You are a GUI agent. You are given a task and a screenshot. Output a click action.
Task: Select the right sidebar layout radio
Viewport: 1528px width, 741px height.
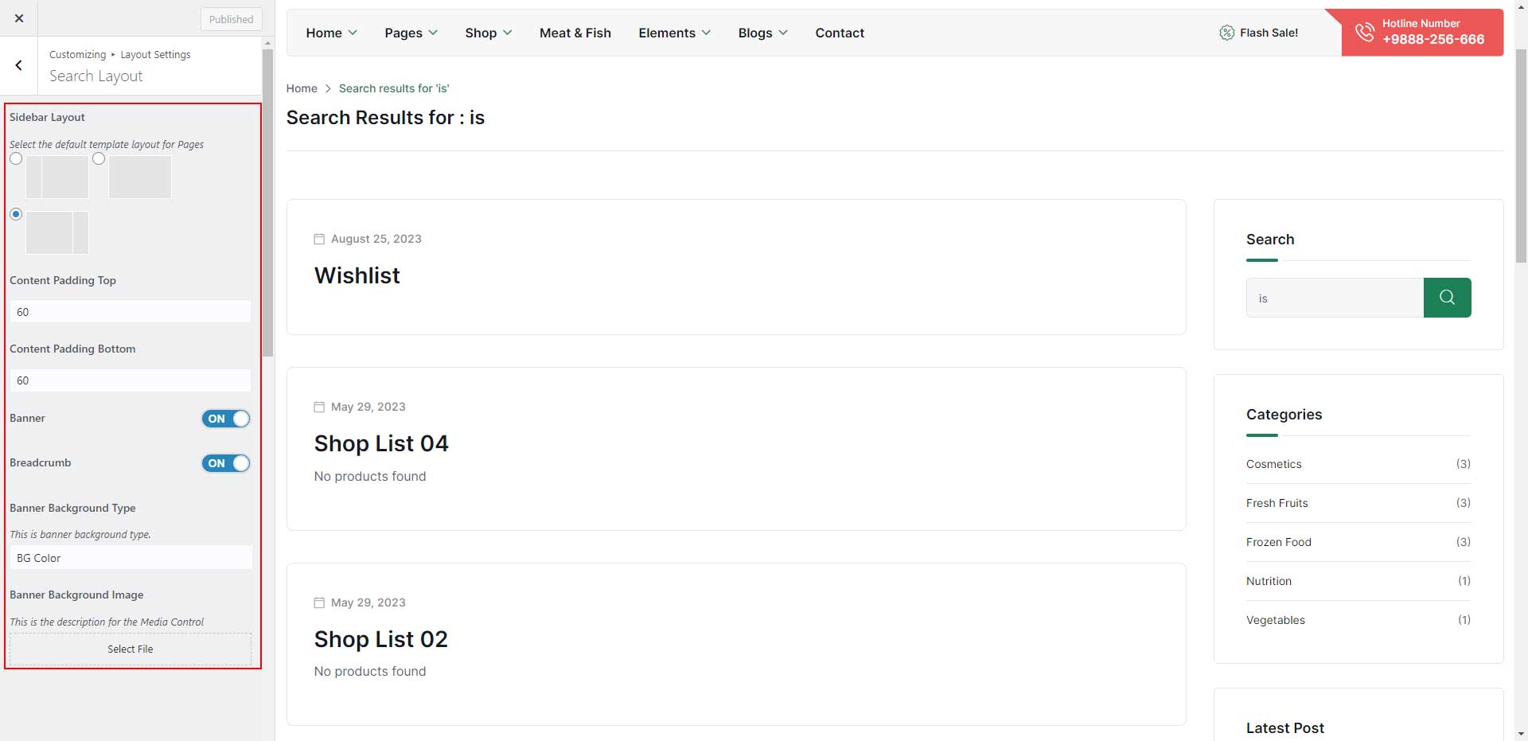click(x=16, y=214)
